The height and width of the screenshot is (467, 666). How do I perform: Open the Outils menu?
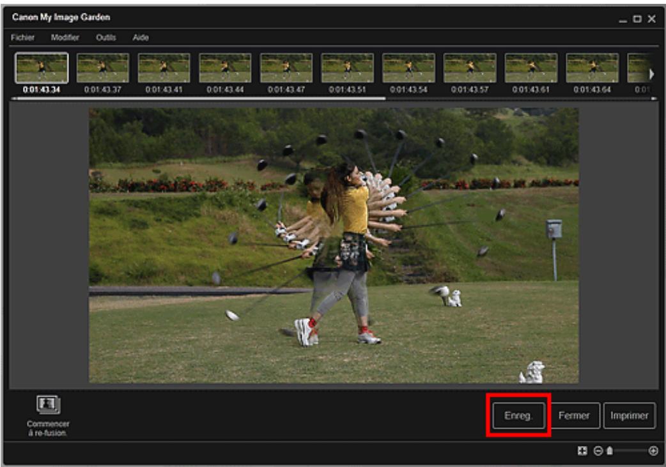tap(105, 38)
